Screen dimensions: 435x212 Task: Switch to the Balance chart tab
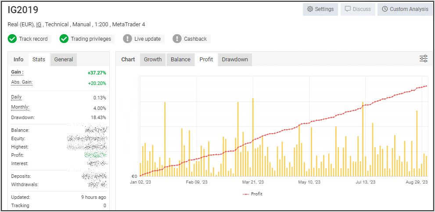pyautogui.click(x=180, y=60)
